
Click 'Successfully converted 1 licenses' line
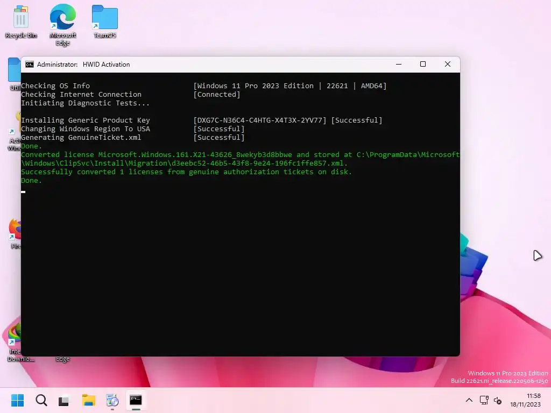coord(186,172)
